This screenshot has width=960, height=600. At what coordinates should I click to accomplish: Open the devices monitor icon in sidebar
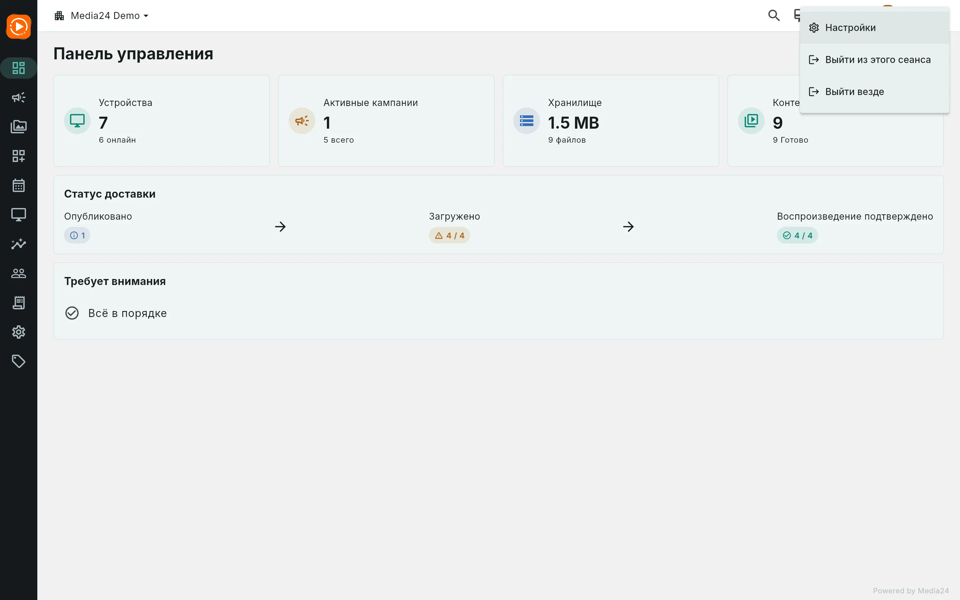19,215
